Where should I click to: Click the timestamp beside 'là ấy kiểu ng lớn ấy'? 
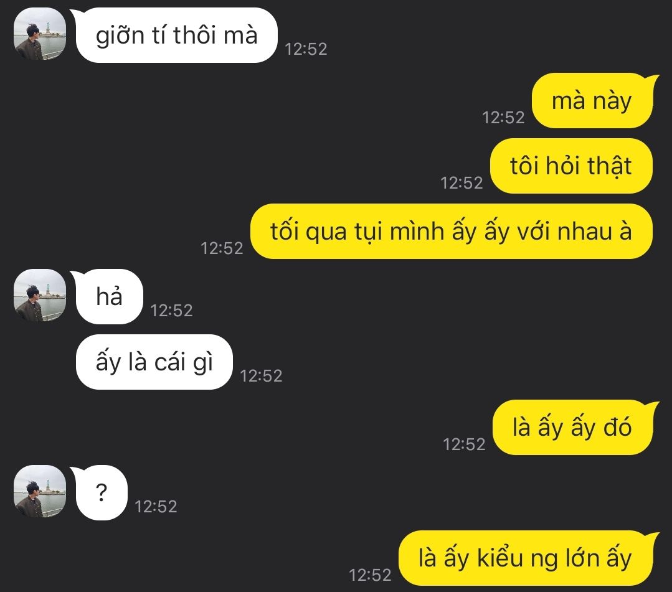pyautogui.click(x=371, y=575)
